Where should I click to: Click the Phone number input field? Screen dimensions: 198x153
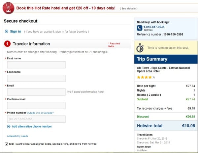(x=36, y=119)
